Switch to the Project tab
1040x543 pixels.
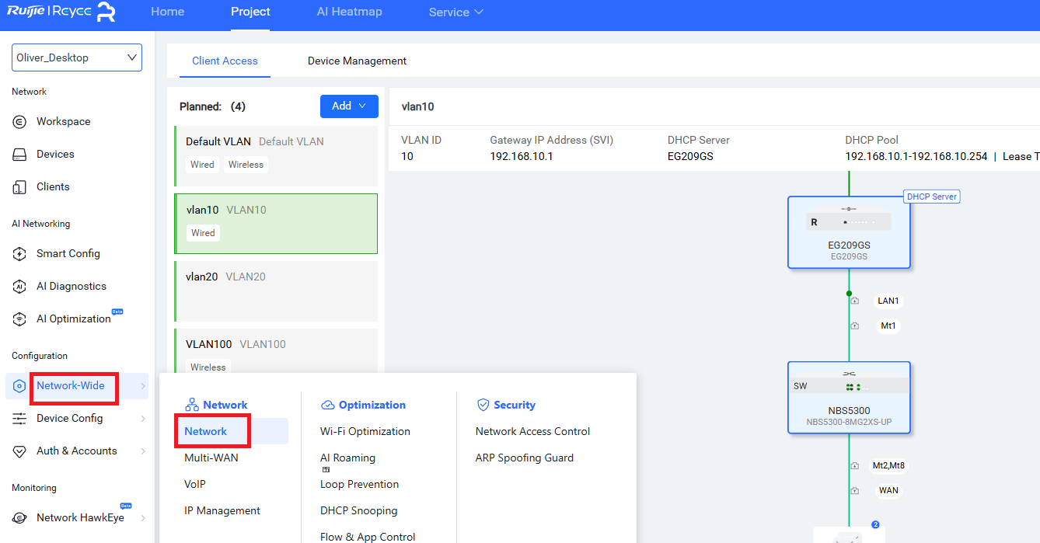(250, 12)
